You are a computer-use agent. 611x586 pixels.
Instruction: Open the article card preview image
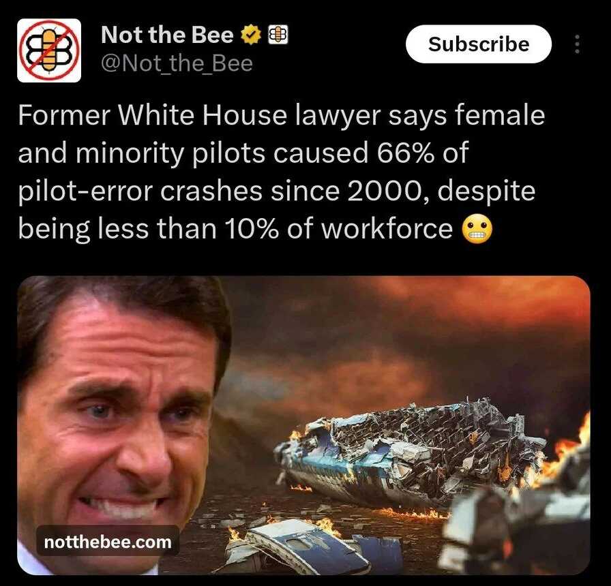[303, 425]
